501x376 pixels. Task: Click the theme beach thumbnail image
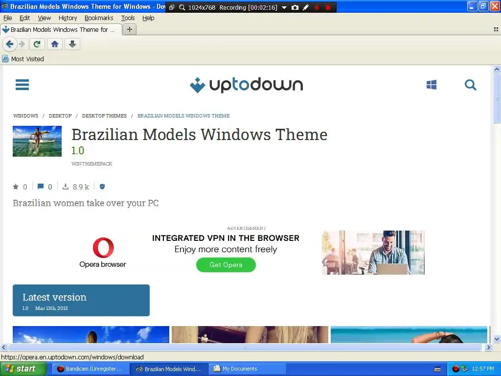(37, 141)
